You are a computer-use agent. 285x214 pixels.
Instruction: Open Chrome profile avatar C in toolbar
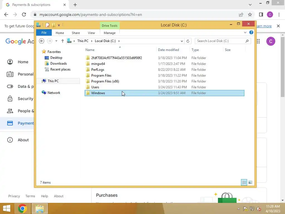tap(270, 14)
